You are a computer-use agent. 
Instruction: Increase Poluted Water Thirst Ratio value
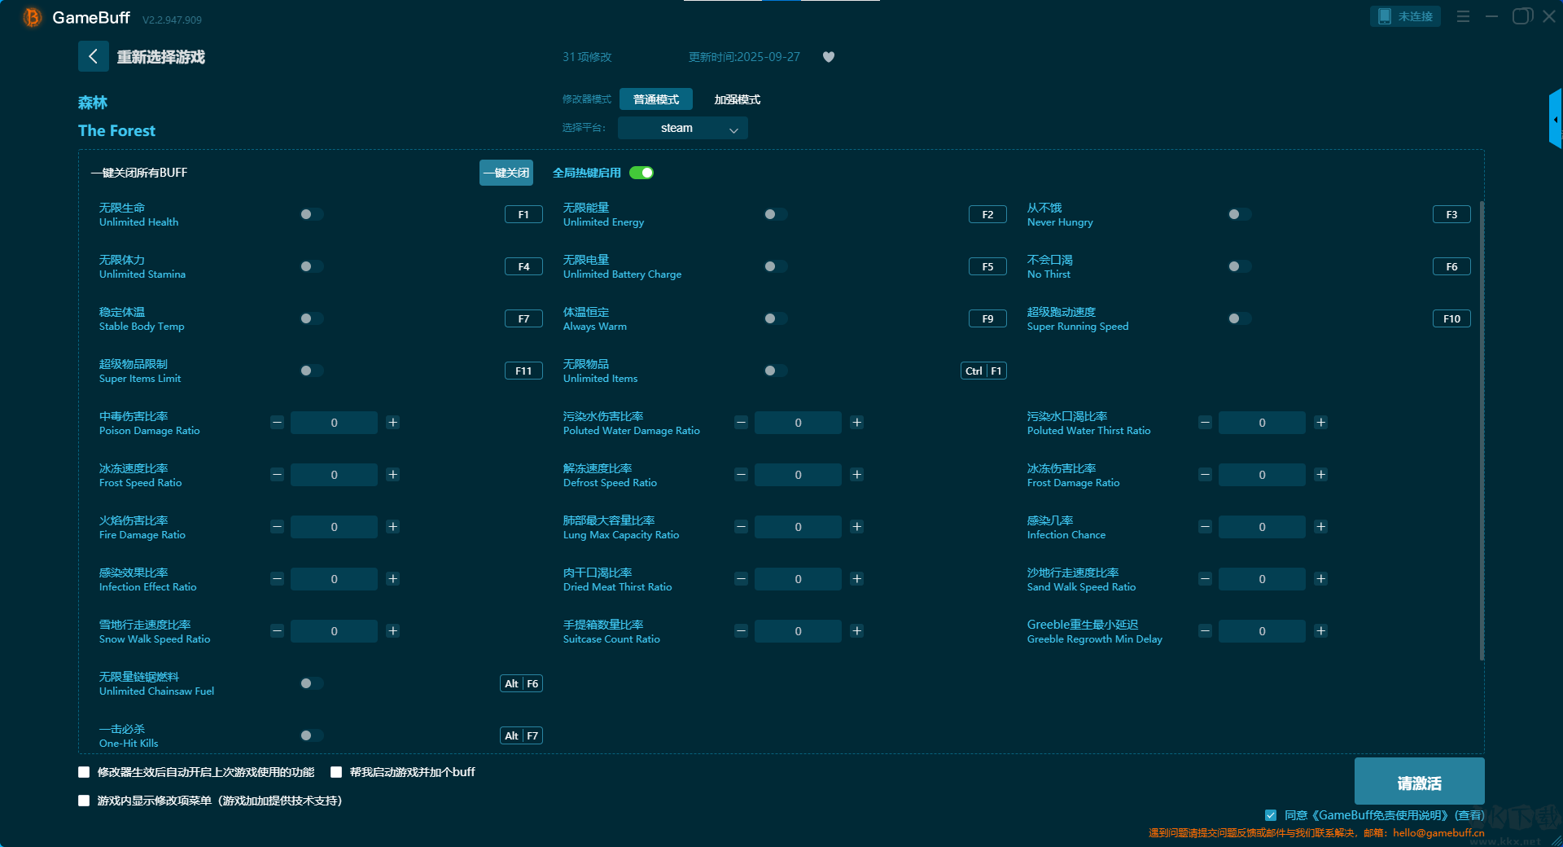[1320, 423]
